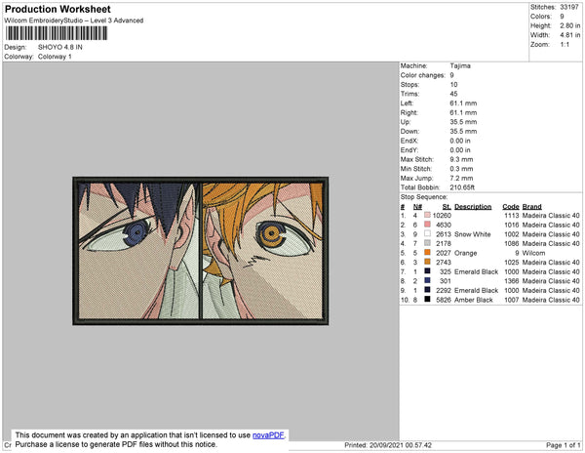Select the Emerald Black swatch with 2292 stitches
Image resolution: width=585 pixels, height=453 pixels.
pos(427,290)
